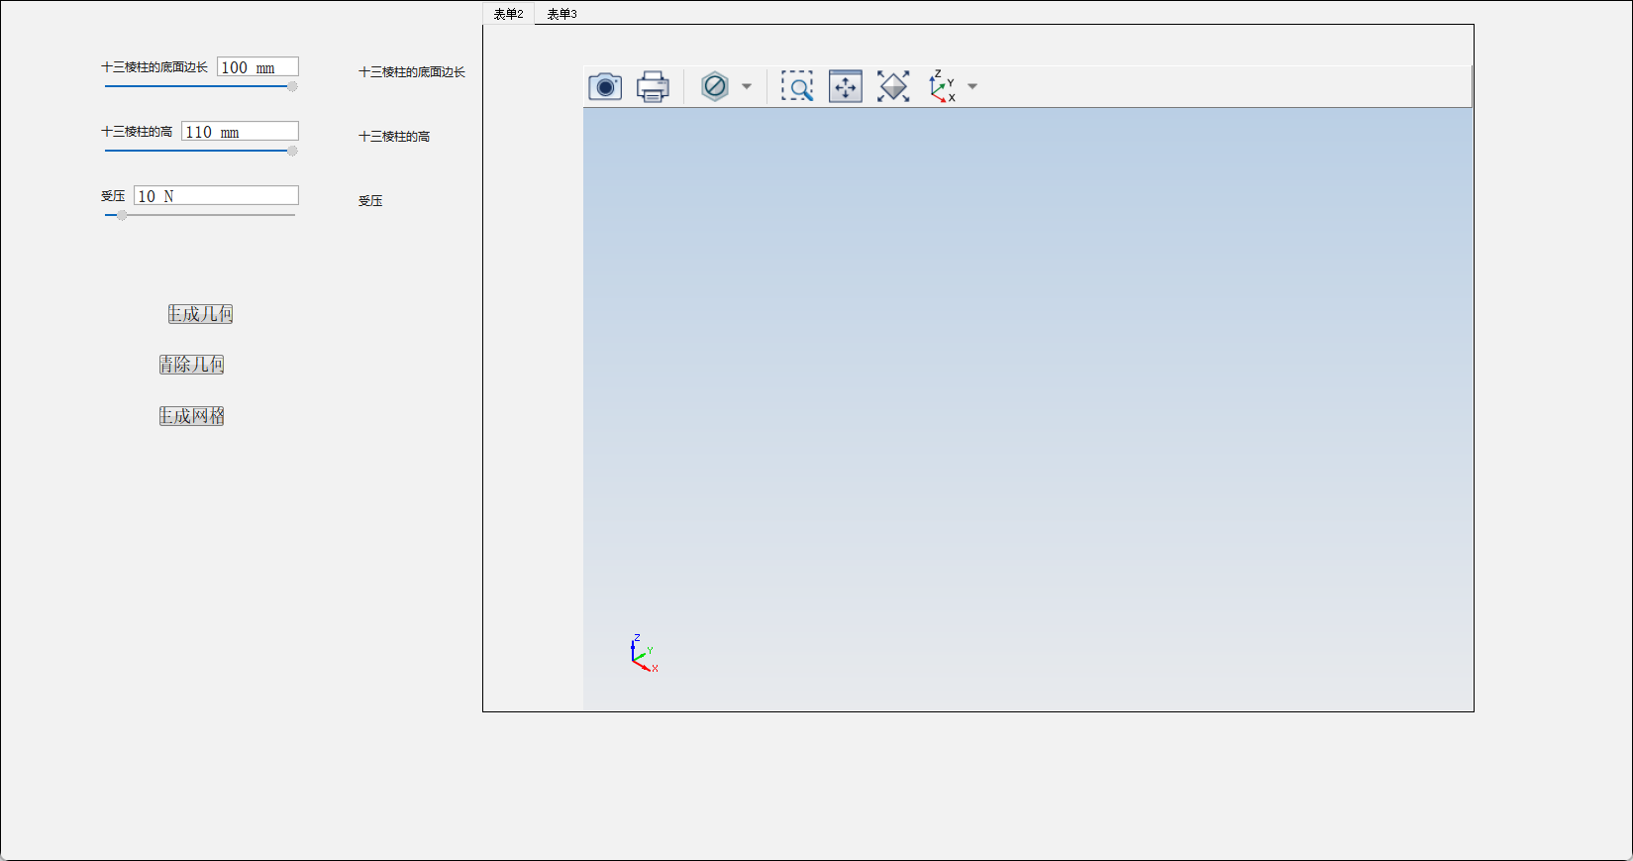This screenshot has height=861, width=1633.
Task: Click the right-hand 十三棱柱的底面边长 description text
Action: click(x=412, y=72)
